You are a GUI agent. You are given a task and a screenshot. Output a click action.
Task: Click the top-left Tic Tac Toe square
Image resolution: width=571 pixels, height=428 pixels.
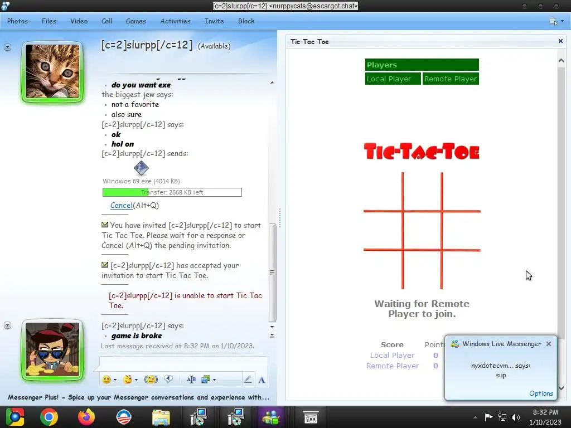(383, 192)
